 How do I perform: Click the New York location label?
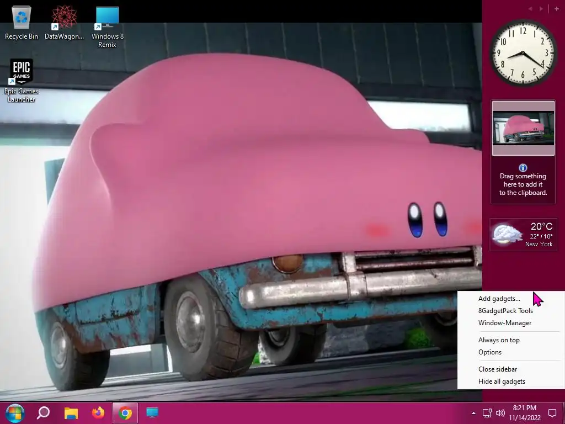[539, 244]
